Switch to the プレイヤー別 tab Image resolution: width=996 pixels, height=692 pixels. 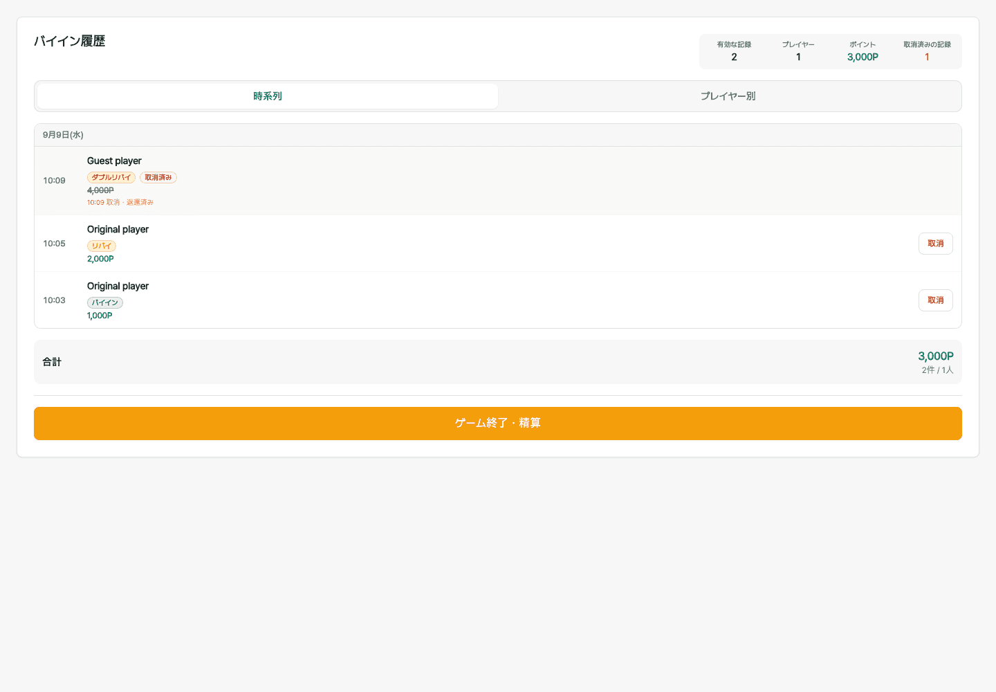(728, 96)
